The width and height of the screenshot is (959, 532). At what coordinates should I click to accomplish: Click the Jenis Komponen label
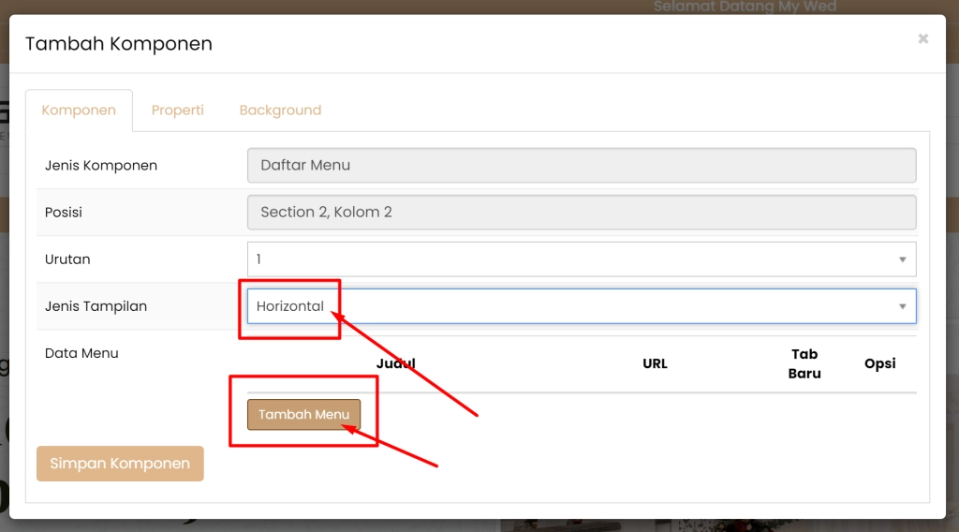click(101, 166)
